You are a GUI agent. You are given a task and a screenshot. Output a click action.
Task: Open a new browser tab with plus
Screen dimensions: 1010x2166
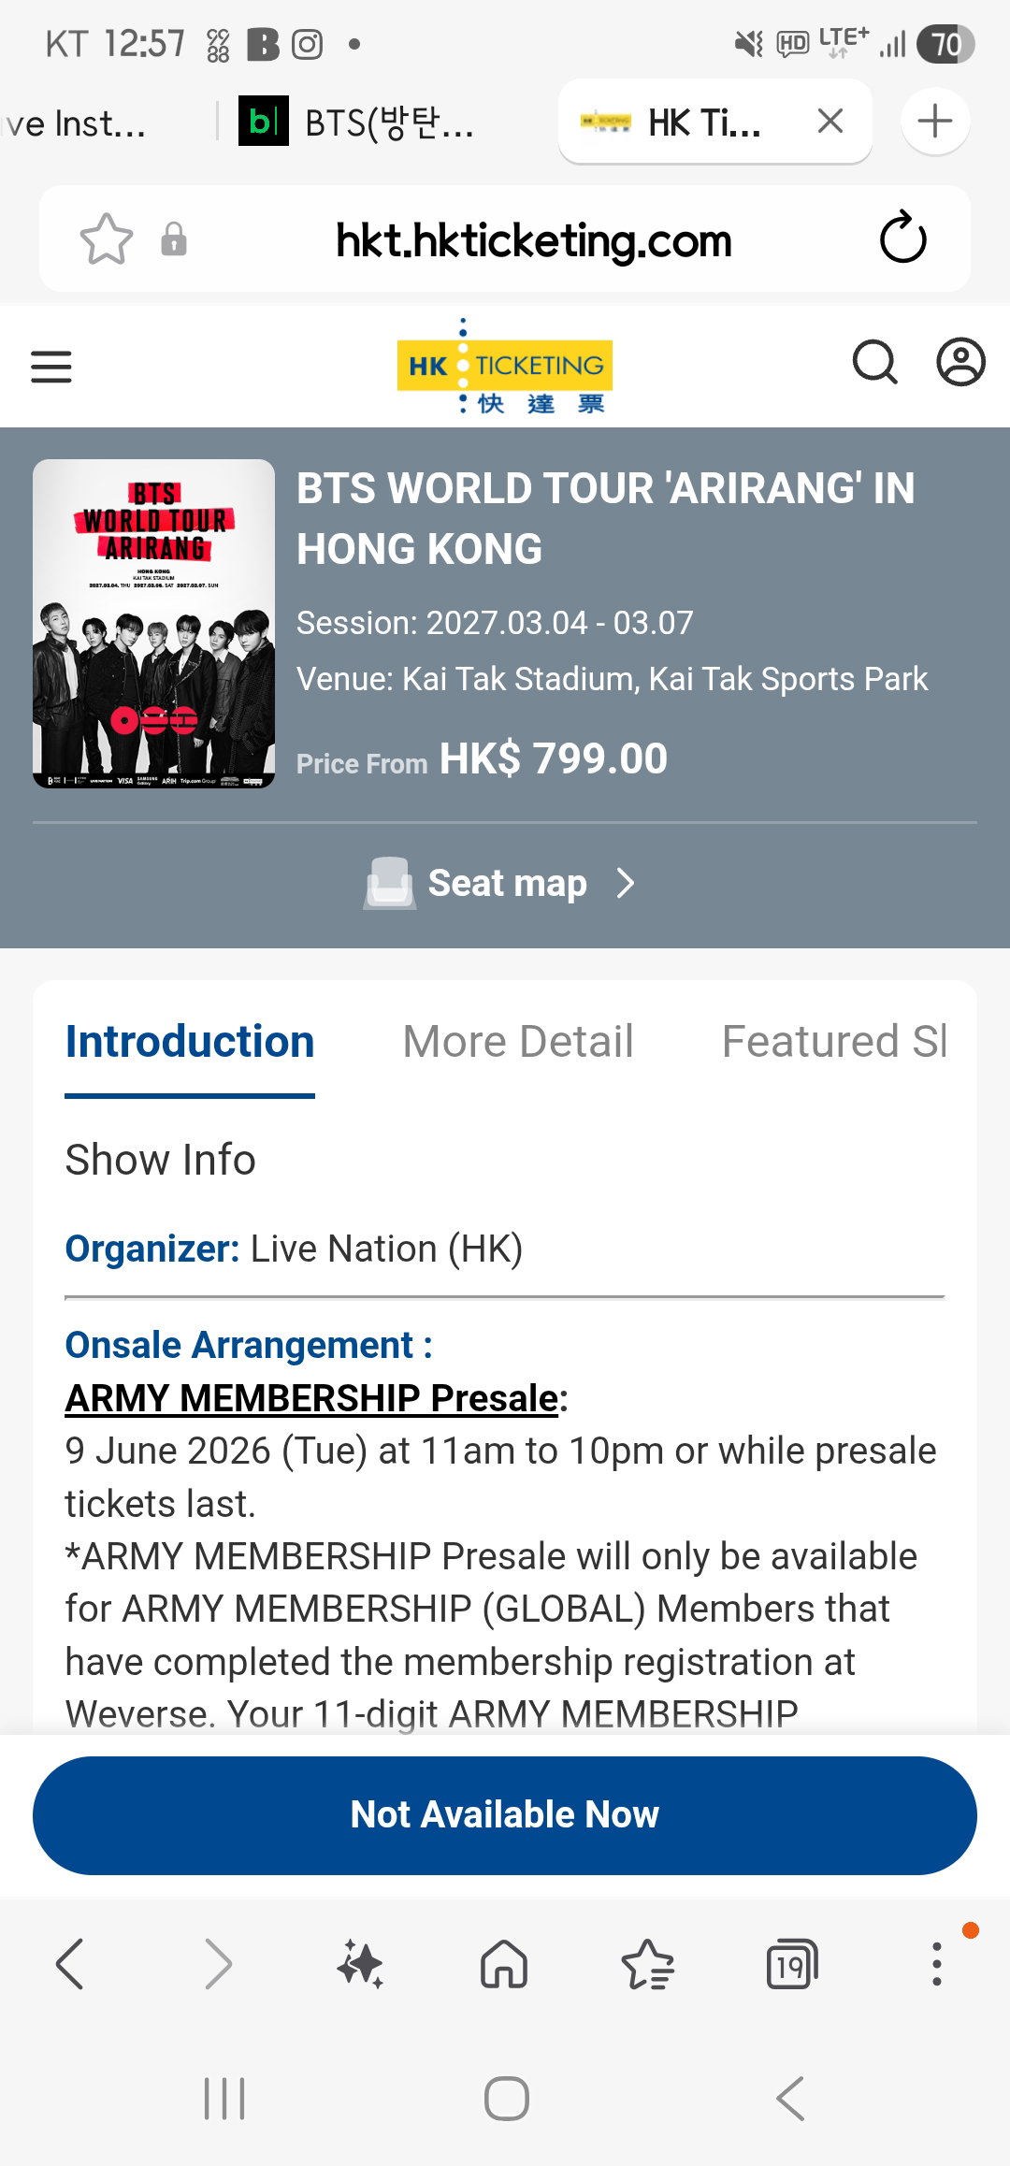[x=935, y=122]
